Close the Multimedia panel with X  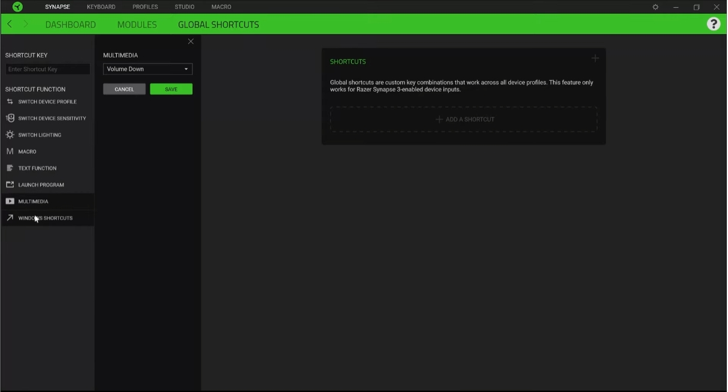(191, 41)
